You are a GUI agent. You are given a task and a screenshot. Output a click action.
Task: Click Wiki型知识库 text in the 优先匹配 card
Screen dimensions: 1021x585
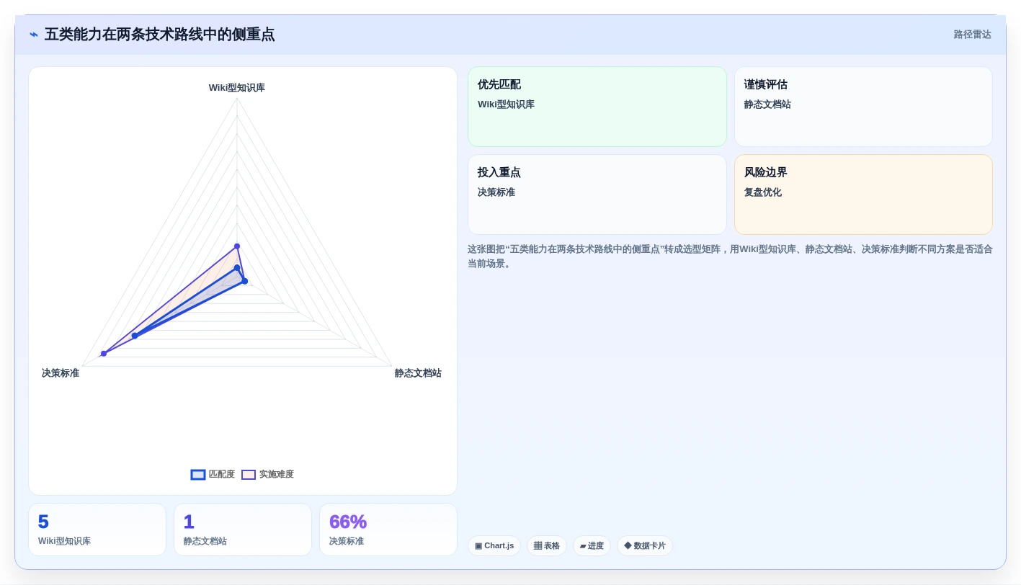pos(506,104)
